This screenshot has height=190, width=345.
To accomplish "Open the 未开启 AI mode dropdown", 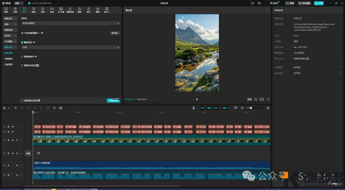I will tap(115, 33).
